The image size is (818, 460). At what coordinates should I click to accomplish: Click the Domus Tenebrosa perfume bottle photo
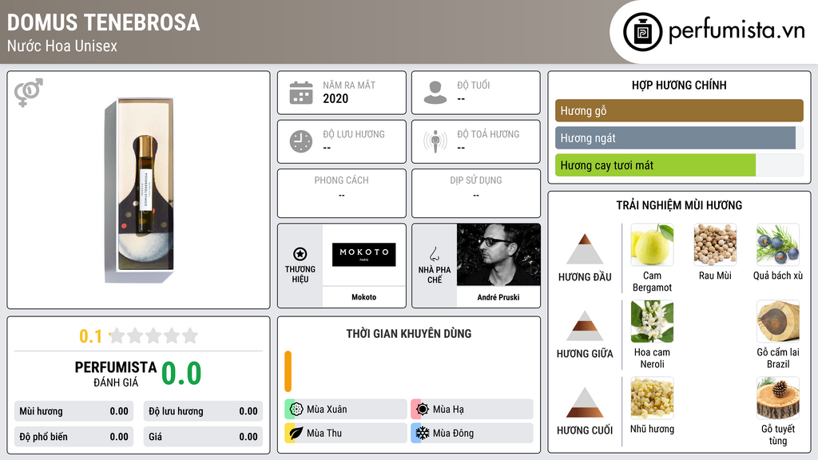(139, 190)
